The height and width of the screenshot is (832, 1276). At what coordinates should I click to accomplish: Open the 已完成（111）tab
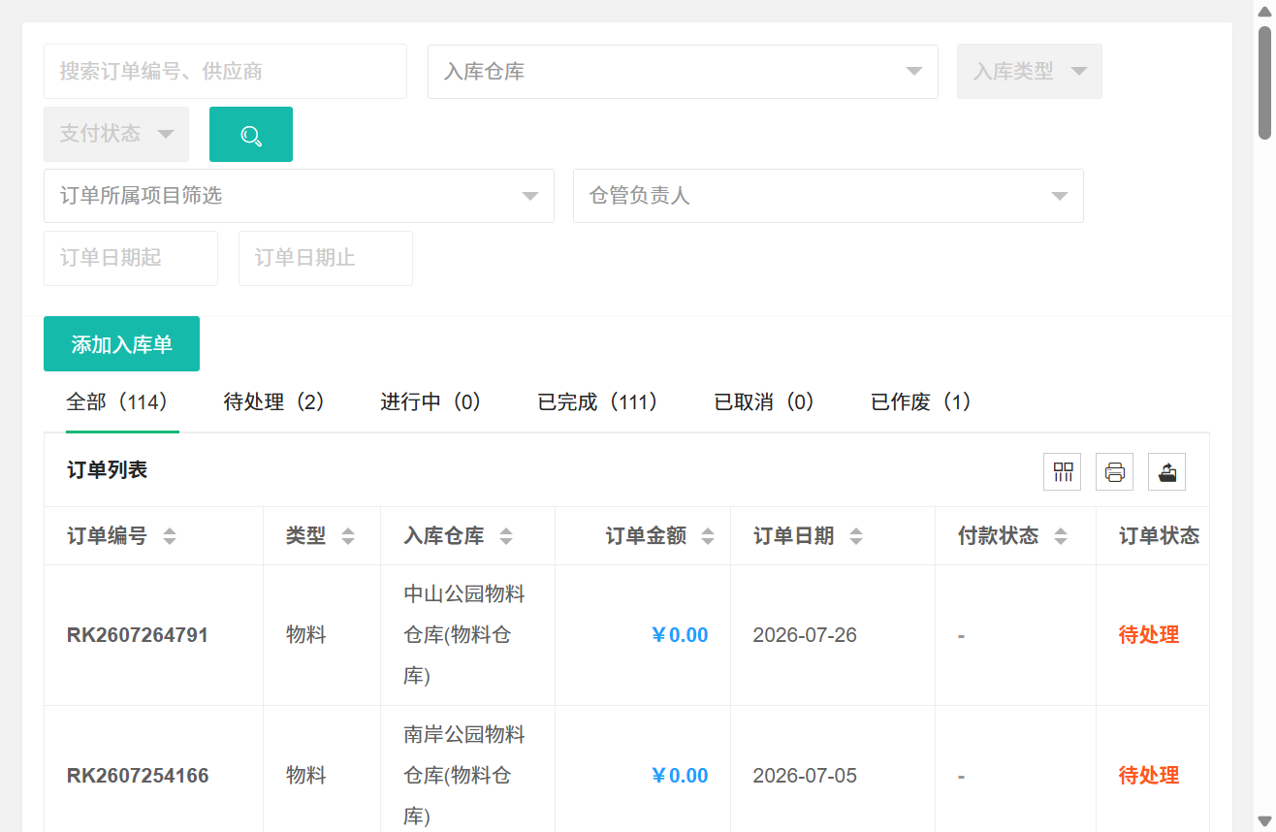tap(603, 402)
